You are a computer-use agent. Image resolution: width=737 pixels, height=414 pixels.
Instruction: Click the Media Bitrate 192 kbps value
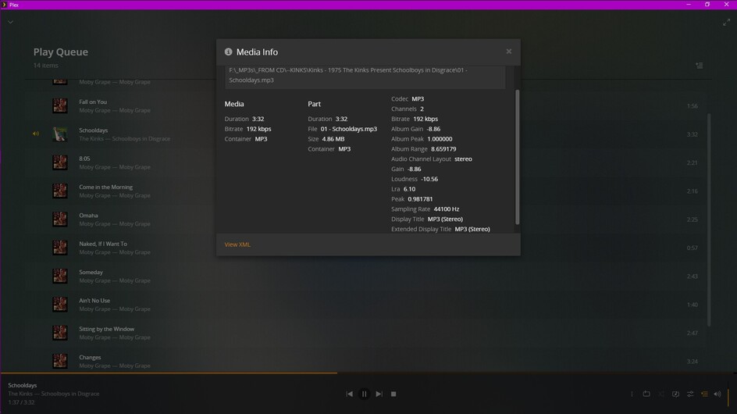coord(259,129)
